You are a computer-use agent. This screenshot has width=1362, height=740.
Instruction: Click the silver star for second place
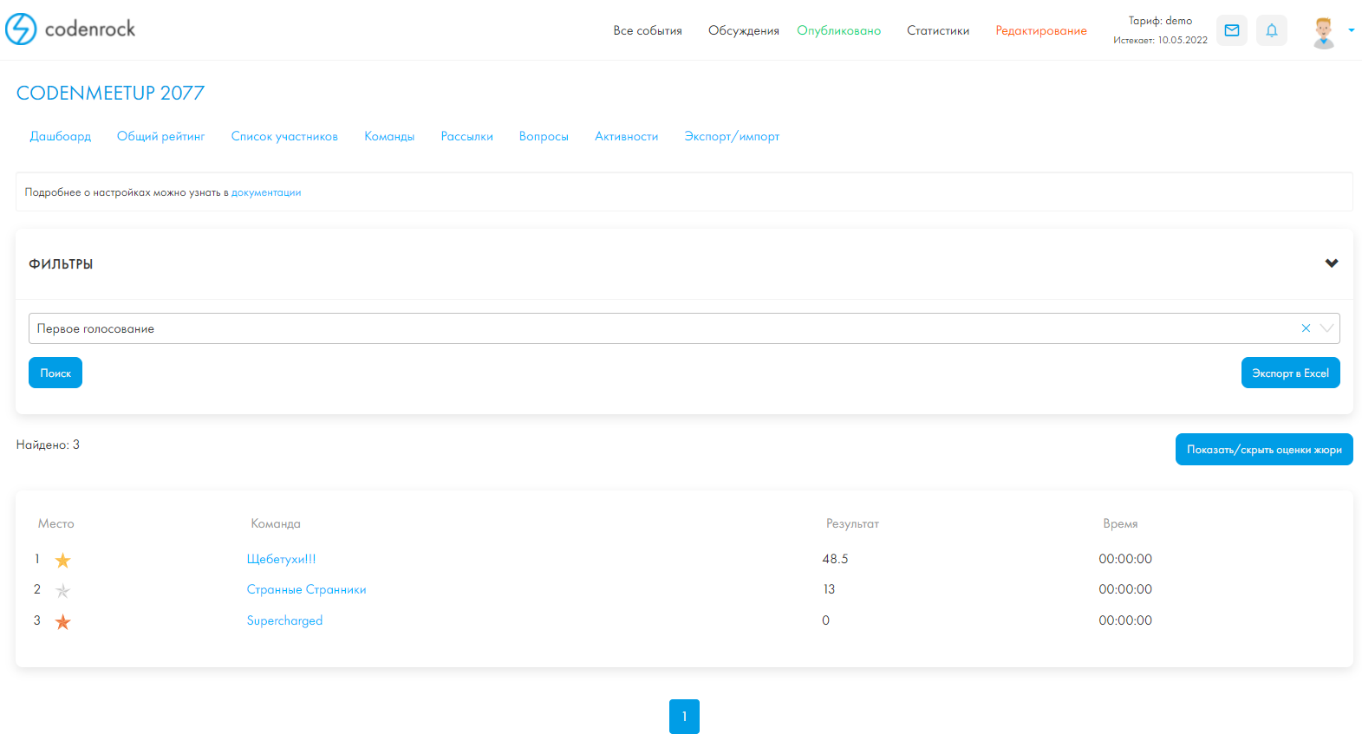[x=62, y=591]
